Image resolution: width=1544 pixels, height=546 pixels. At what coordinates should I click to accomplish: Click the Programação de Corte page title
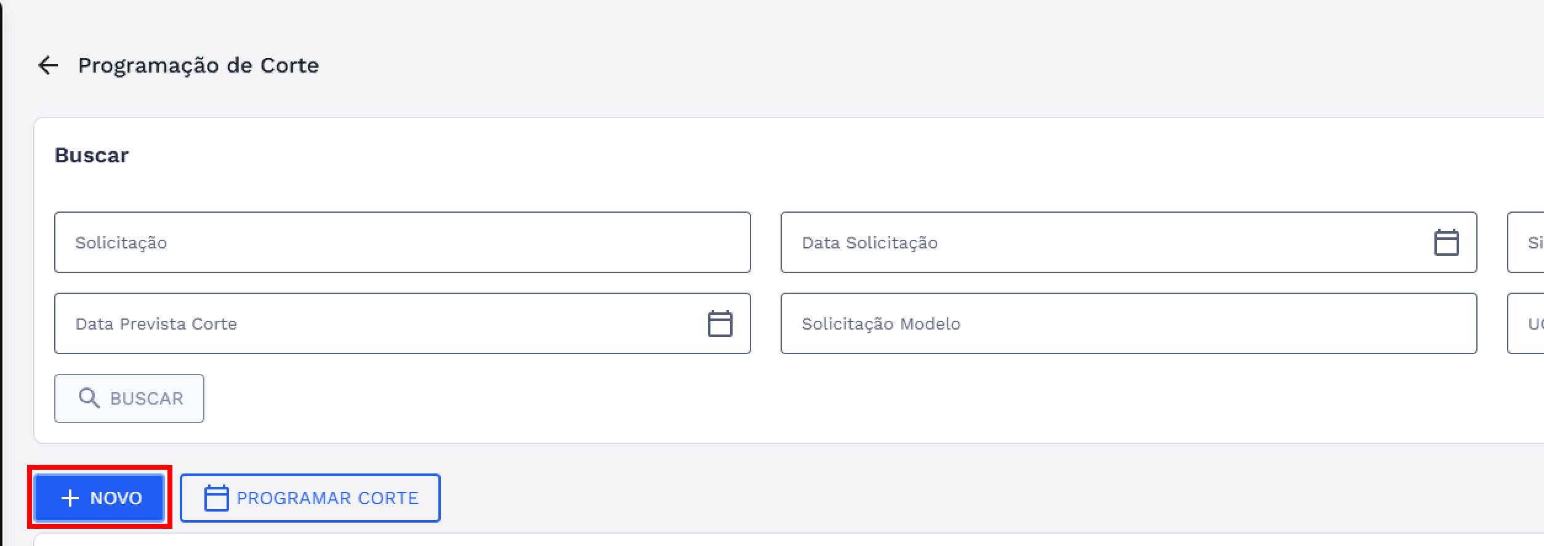(198, 65)
